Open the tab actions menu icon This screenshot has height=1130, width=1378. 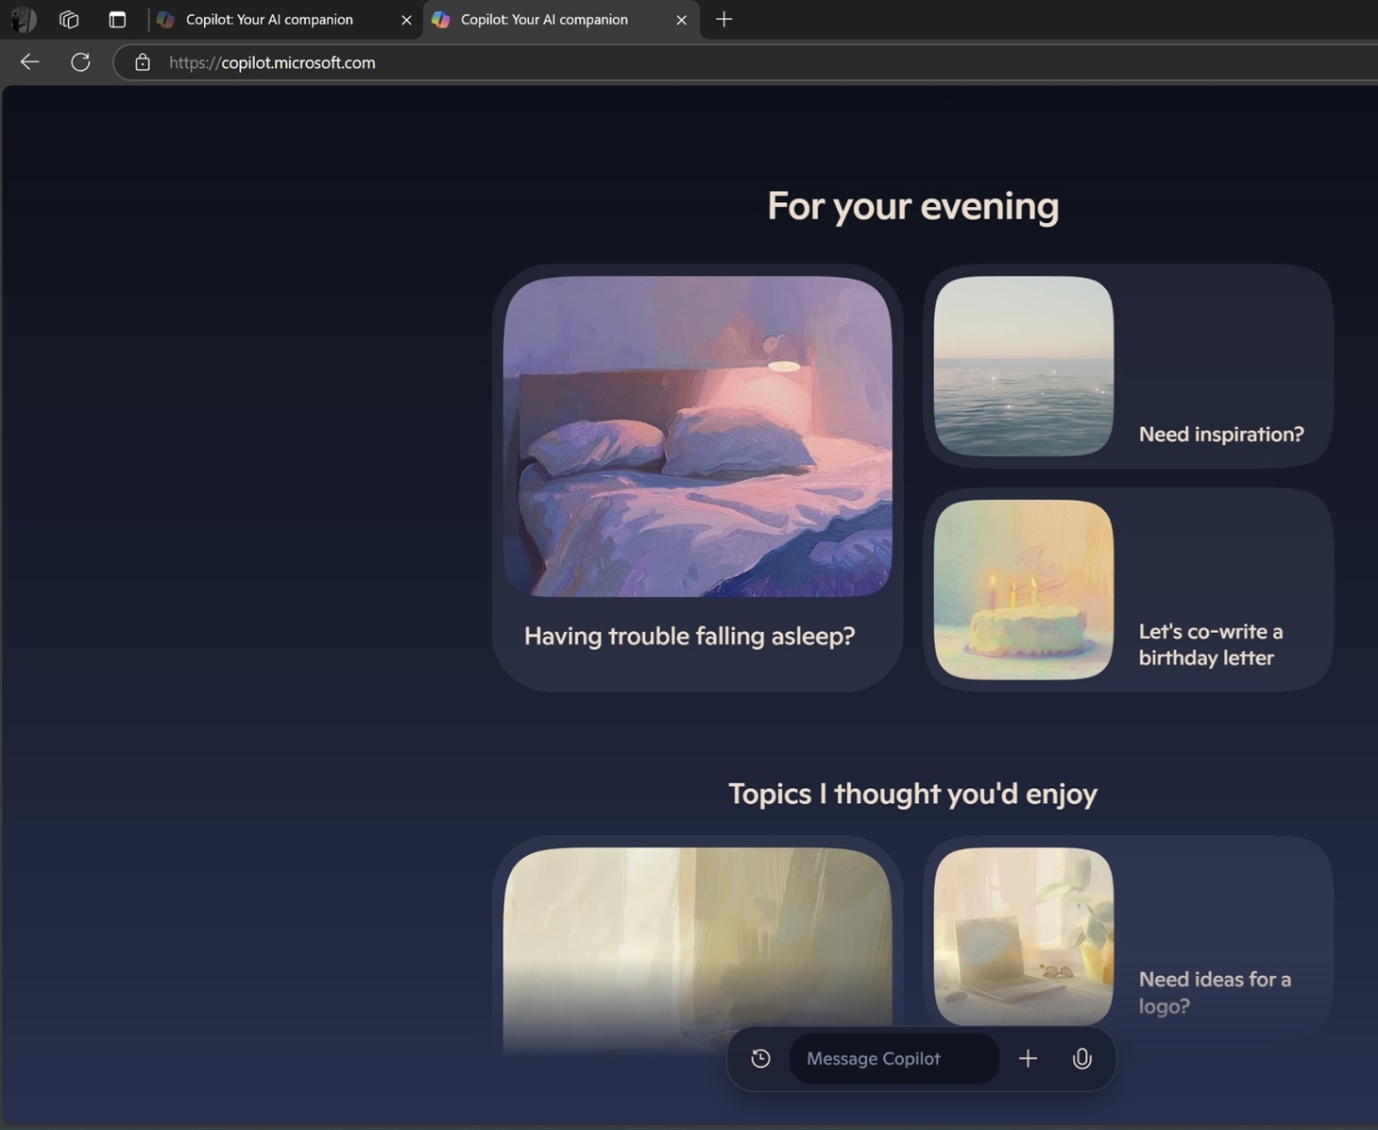[117, 19]
